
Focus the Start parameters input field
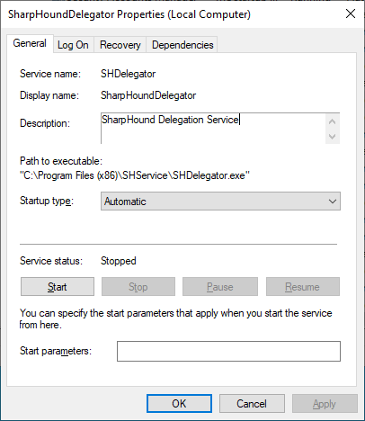pyautogui.click(x=228, y=351)
